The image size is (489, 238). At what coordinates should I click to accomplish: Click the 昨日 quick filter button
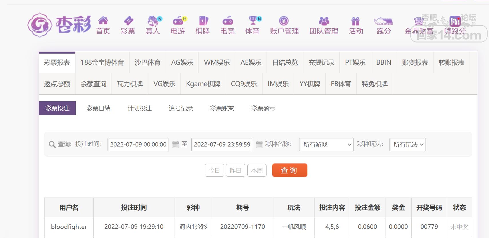coord(235,170)
